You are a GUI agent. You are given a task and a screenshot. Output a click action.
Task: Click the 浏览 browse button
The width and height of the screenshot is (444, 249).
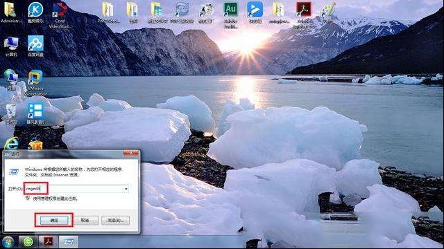coord(116,220)
